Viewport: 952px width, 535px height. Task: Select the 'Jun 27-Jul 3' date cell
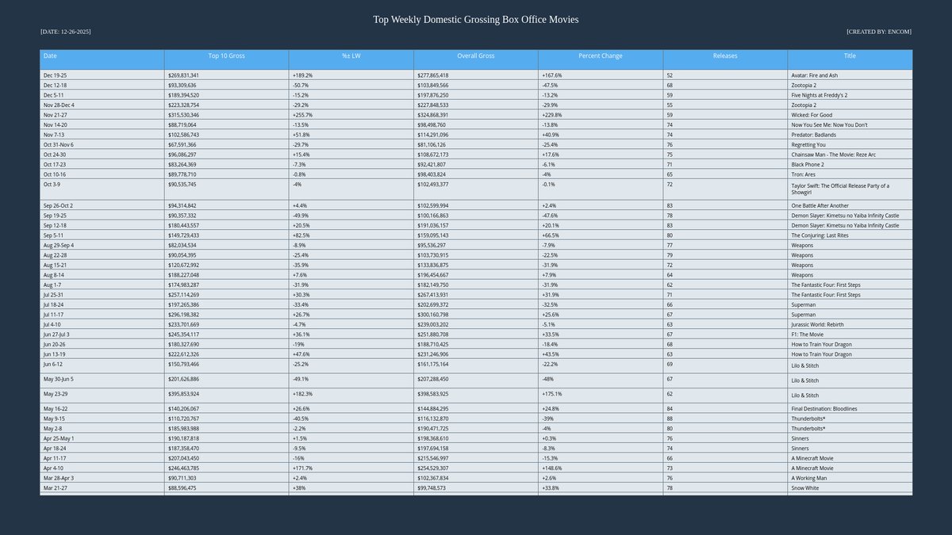102,334
